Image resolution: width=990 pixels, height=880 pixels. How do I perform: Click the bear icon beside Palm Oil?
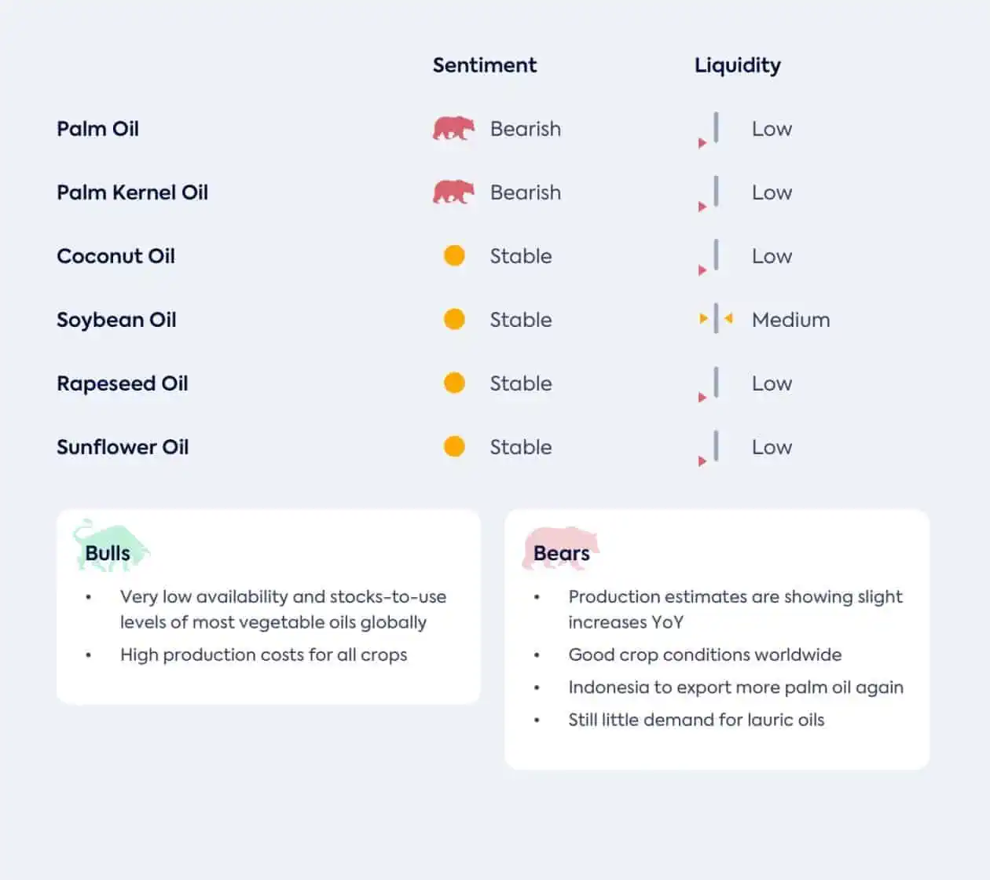pyautogui.click(x=453, y=128)
